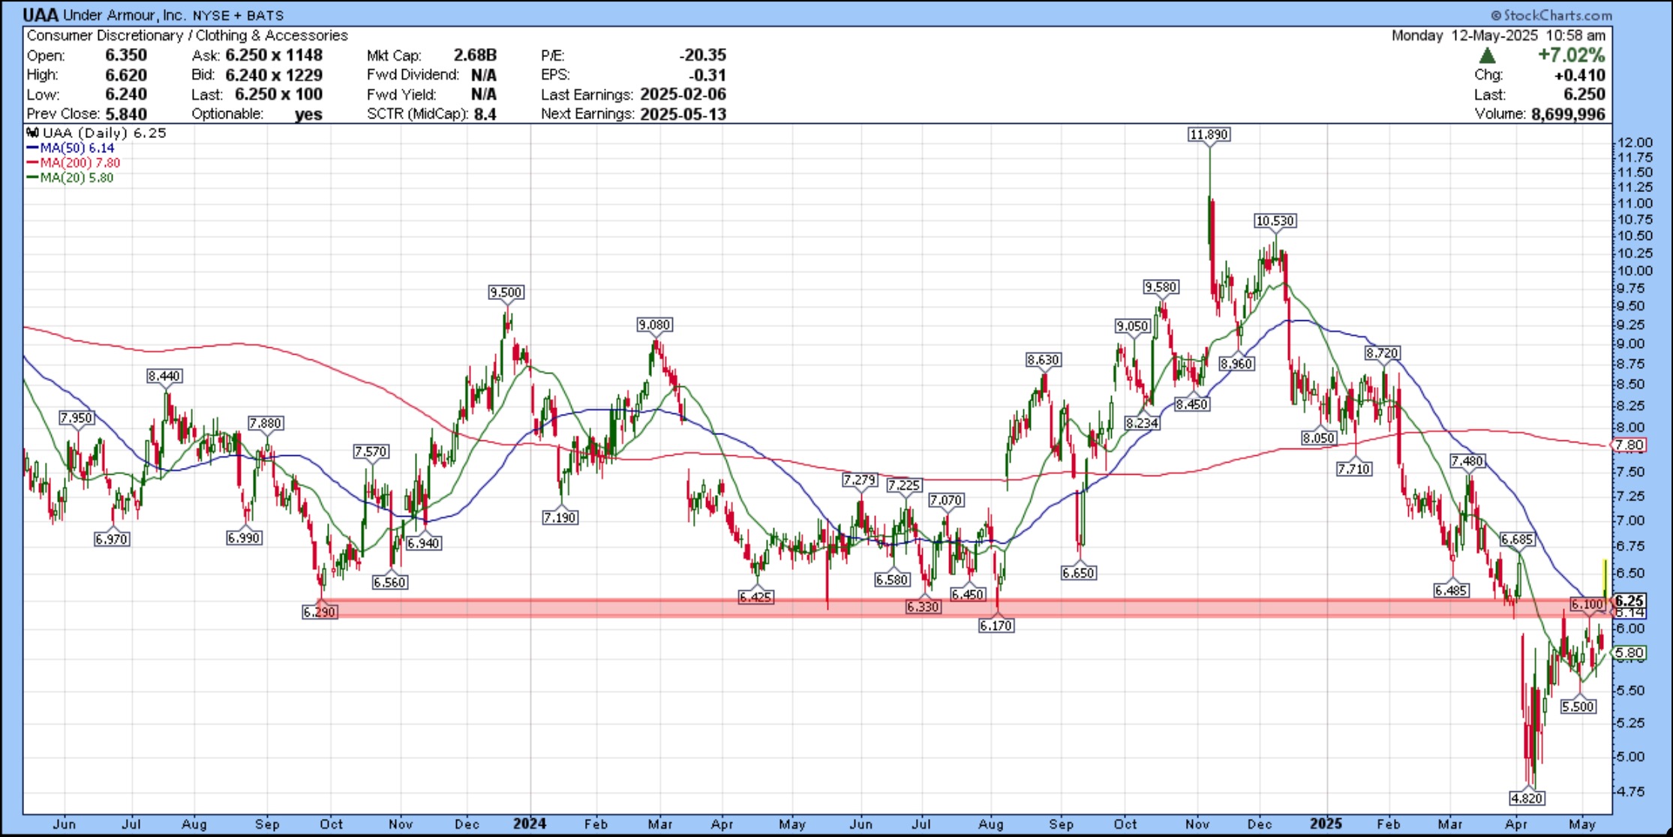1673x837 pixels.
Task: Click the 6.485 low price label
Action: [x=1451, y=590]
